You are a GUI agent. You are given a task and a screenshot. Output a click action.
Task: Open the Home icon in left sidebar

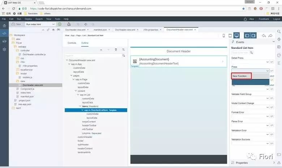click(4, 26)
